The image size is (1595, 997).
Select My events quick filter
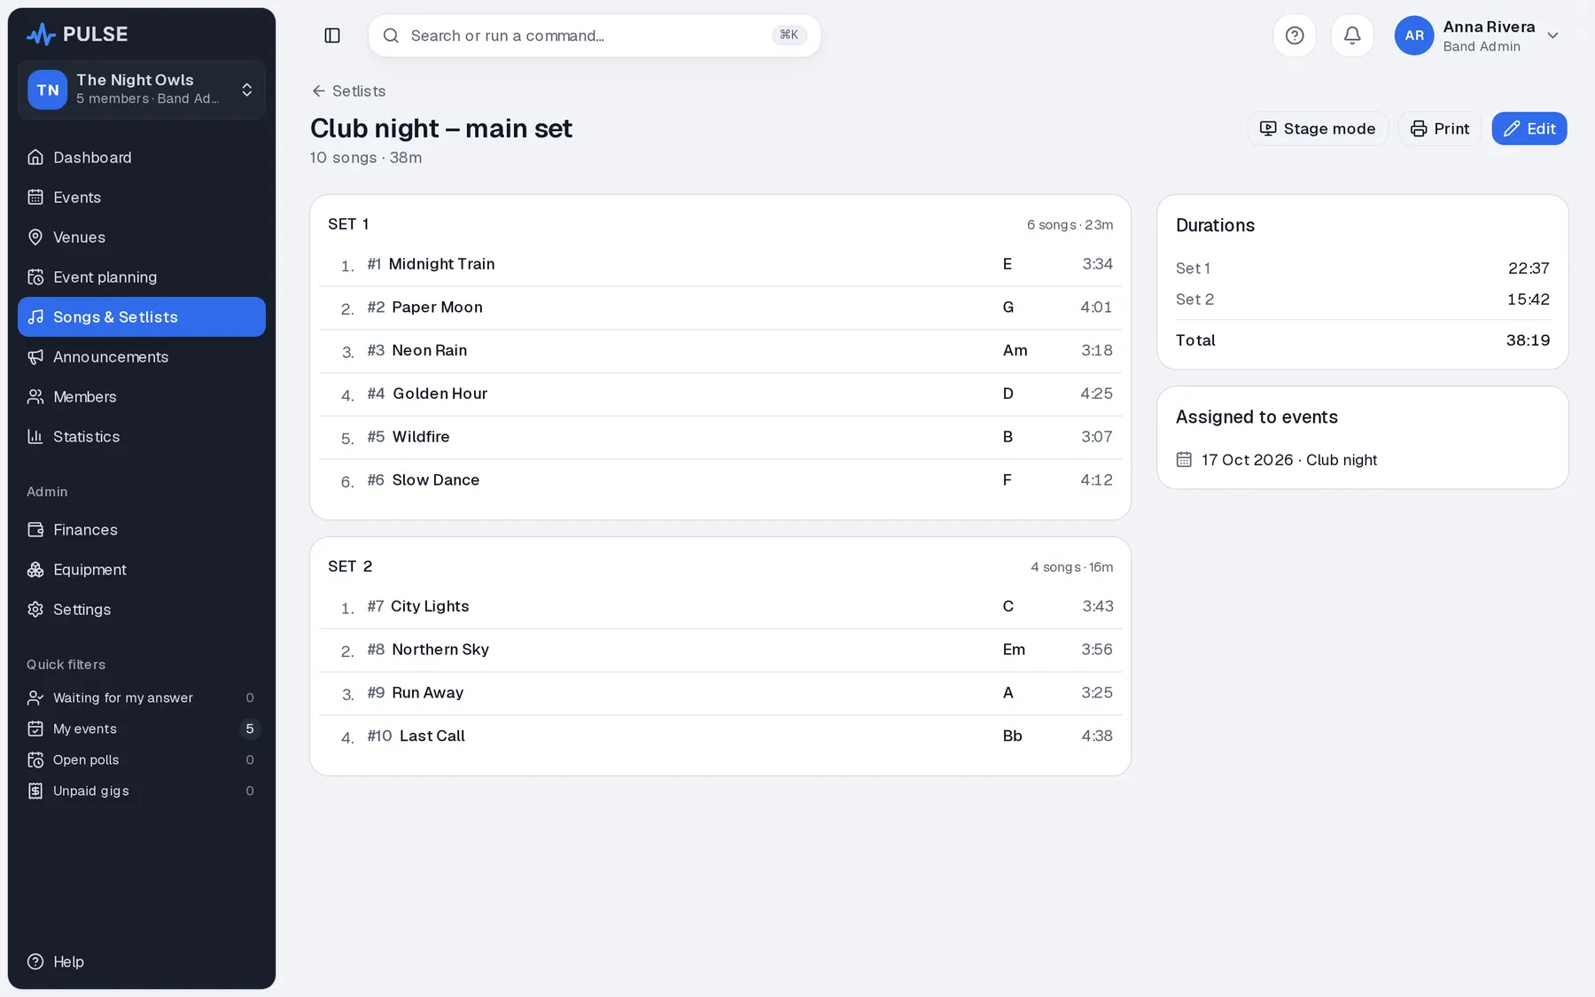[142, 728]
